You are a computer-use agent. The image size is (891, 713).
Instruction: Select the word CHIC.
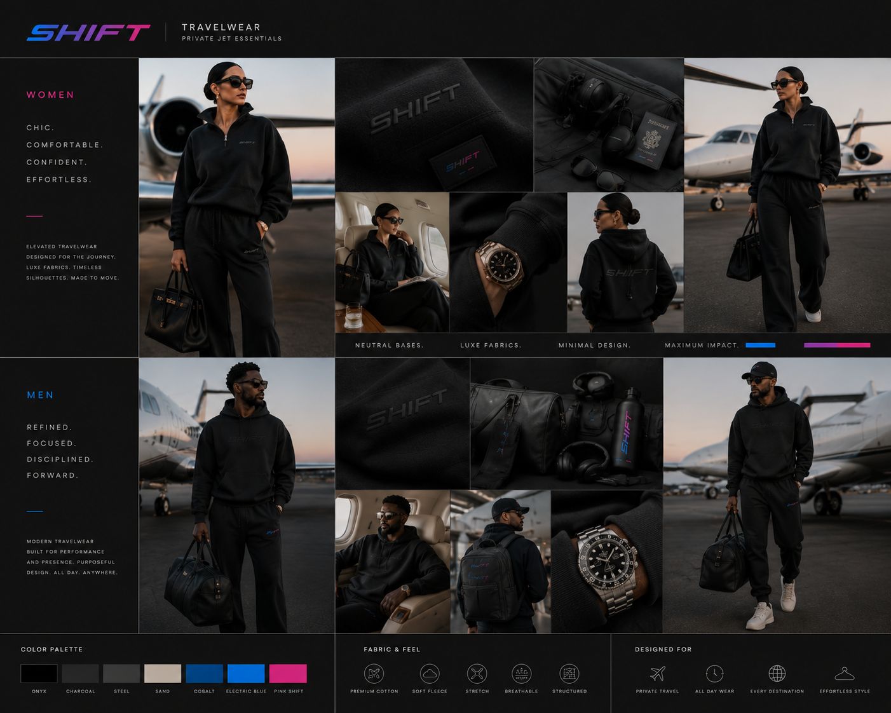pos(41,128)
